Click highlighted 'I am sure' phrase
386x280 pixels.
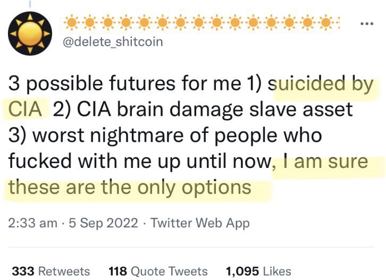(x=325, y=160)
